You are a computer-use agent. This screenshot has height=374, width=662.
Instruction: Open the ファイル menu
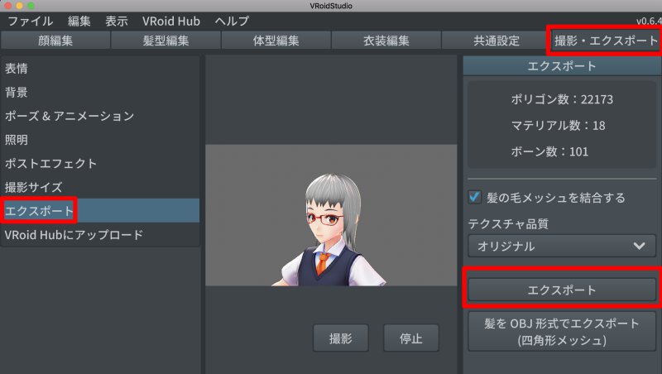[31, 22]
